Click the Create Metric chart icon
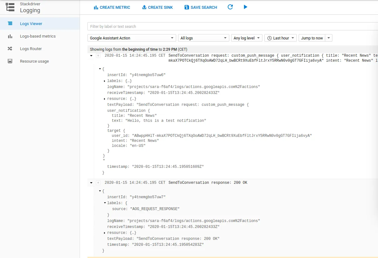This screenshot has height=258, width=378. 96,7
